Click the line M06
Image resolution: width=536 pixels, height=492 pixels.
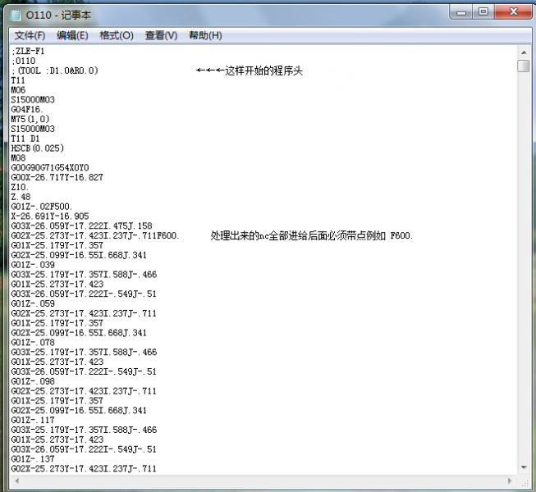click(18, 90)
